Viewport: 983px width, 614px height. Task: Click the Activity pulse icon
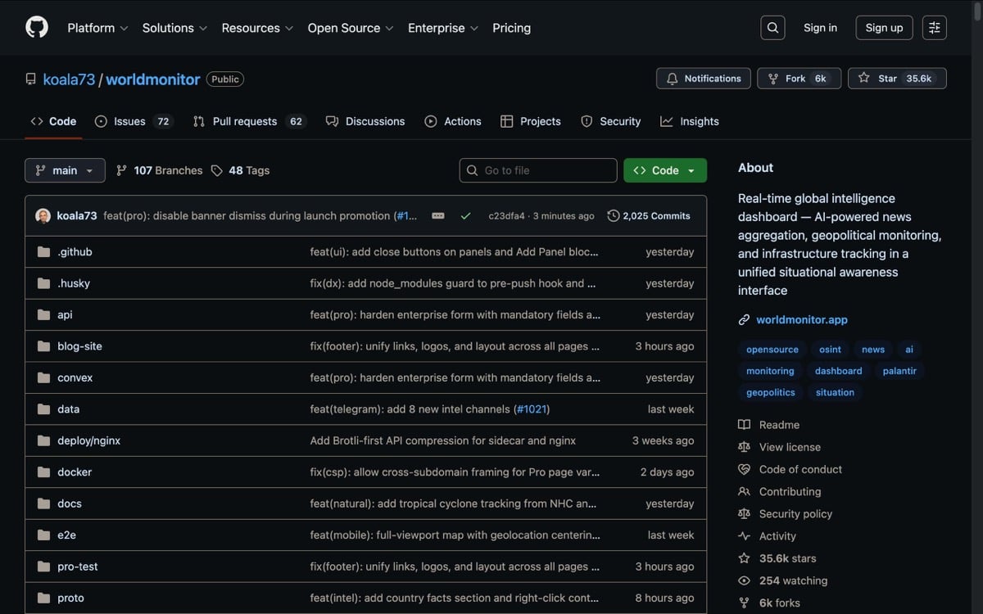coord(744,535)
